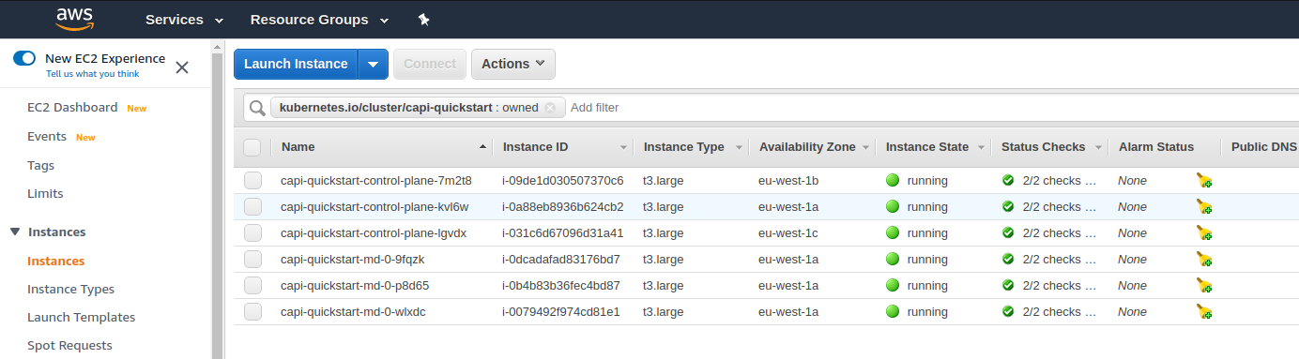1299x359 pixels.
Task: Open the Launch Instance split-button arrow
Action: click(x=374, y=64)
